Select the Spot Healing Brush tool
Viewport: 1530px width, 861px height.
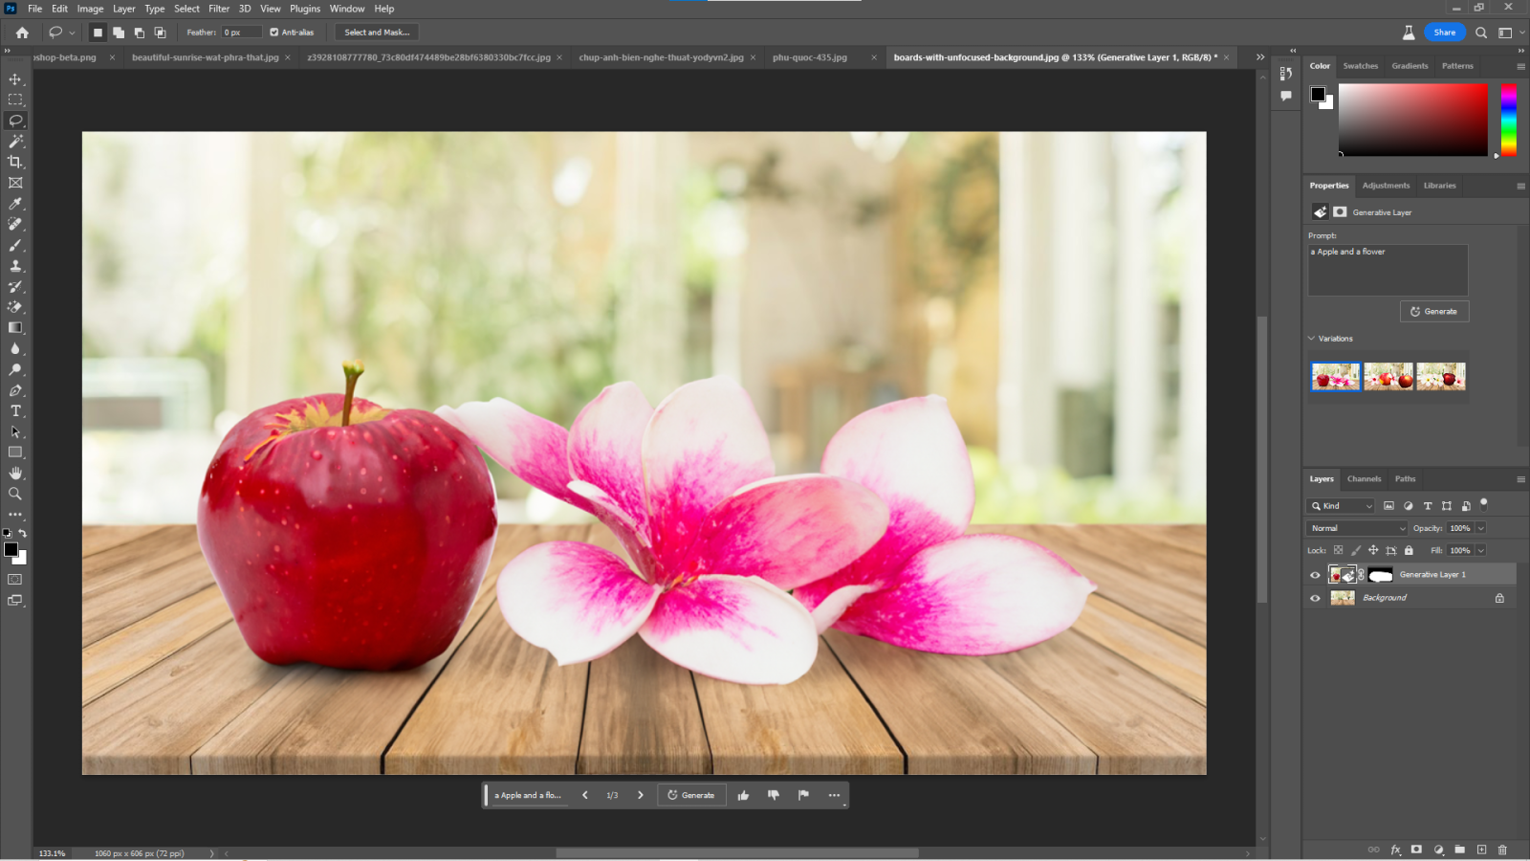click(x=15, y=224)
